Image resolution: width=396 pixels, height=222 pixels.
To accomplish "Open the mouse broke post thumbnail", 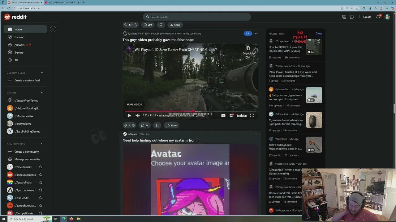I will coord(314,120).
